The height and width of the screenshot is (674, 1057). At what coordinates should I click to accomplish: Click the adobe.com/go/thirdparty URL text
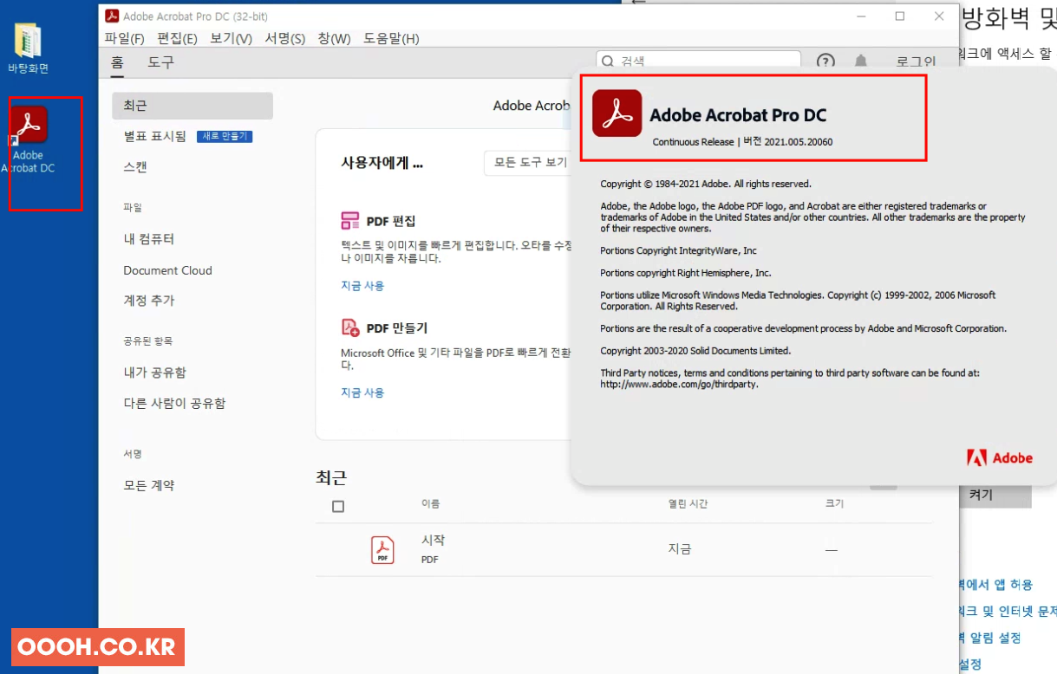point(679,384)
